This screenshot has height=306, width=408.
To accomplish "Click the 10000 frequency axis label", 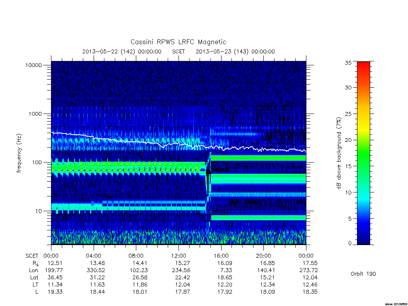I will coord(33,65).
